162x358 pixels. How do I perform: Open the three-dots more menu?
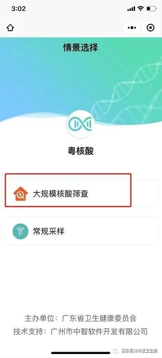132,28
